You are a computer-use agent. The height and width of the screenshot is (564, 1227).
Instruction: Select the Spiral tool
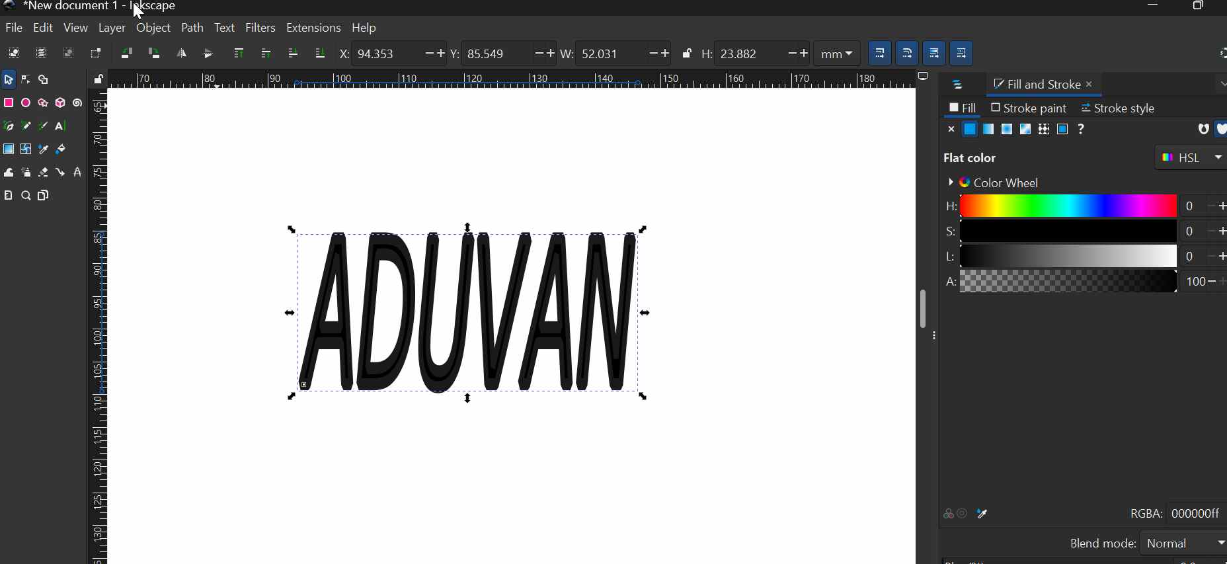pyautogui.click(x=77, y=103)
